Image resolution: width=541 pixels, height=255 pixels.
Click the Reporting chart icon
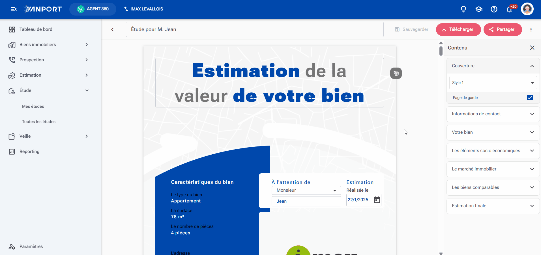[x=12, y=152]
